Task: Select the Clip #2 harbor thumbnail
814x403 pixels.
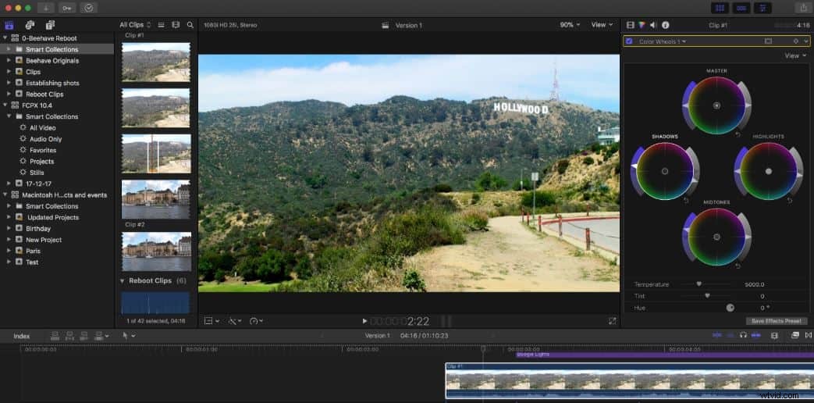Action: click(x=156, y=251)
